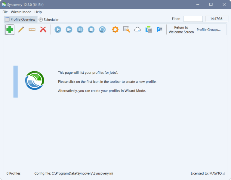
Task: Click the green plus Add Profile icon
Action: pos(10,29)
